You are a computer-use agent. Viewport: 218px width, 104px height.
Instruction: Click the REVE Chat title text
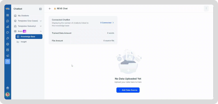tap(62, 8)
